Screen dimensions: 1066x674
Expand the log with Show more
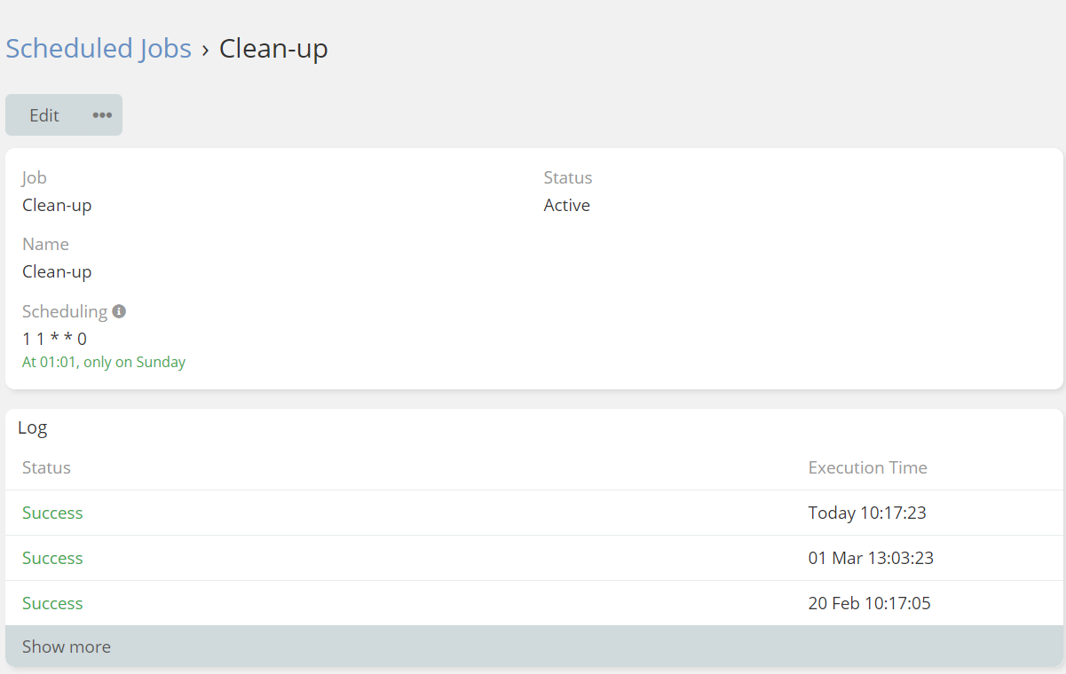tap(67, 647)
